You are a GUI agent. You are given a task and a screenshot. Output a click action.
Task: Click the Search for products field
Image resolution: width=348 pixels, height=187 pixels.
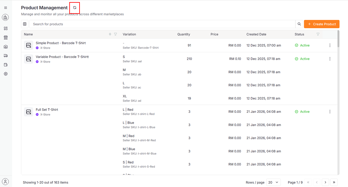pyautogui.click(x=162, y=24)
